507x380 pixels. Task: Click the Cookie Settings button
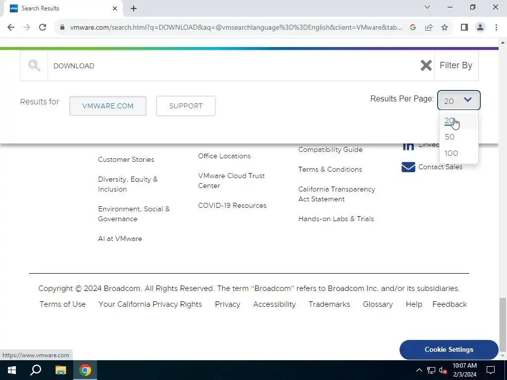(x=449, y=350)
